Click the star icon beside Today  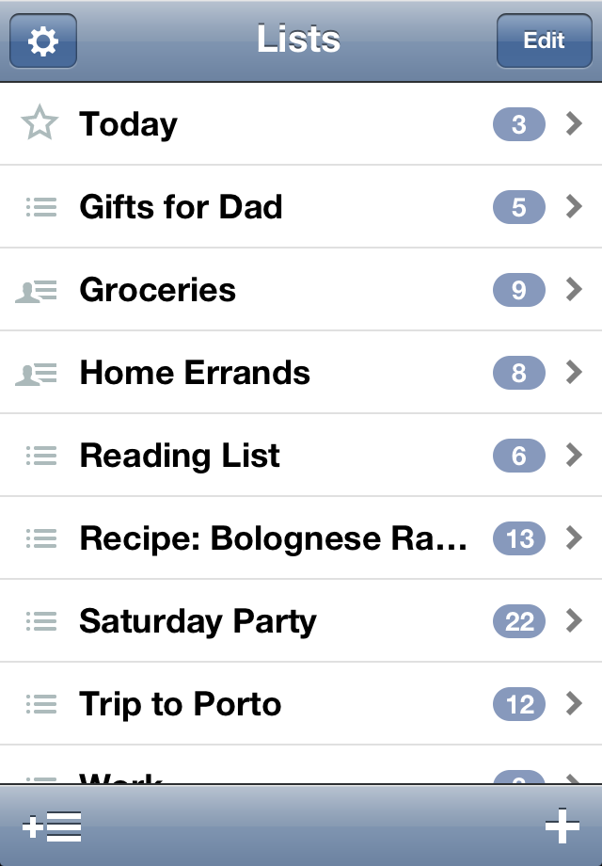coord(40,124)
